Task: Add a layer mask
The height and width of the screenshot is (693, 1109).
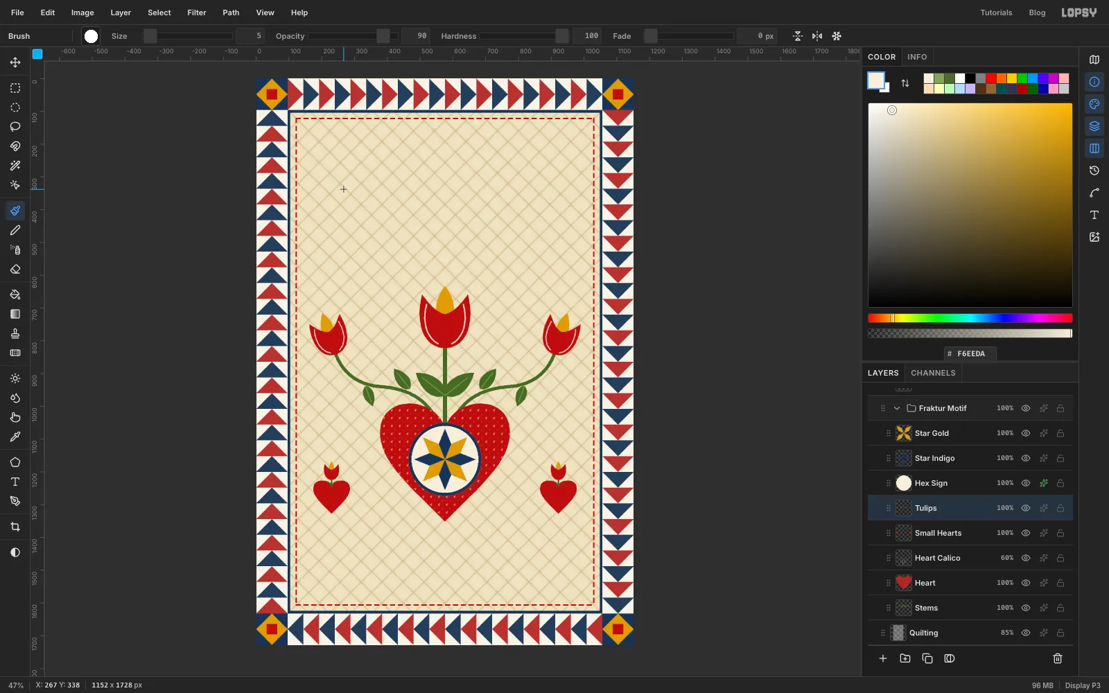Action: coord(950,658)
